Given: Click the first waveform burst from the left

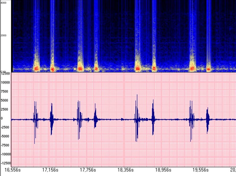Looking at the screenshot, I should click(35, 119).
